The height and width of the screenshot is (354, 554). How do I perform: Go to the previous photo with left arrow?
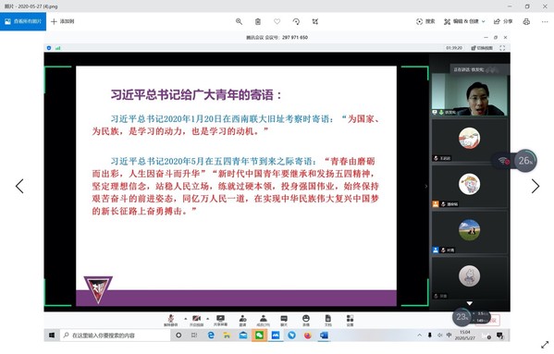[19, 186]
